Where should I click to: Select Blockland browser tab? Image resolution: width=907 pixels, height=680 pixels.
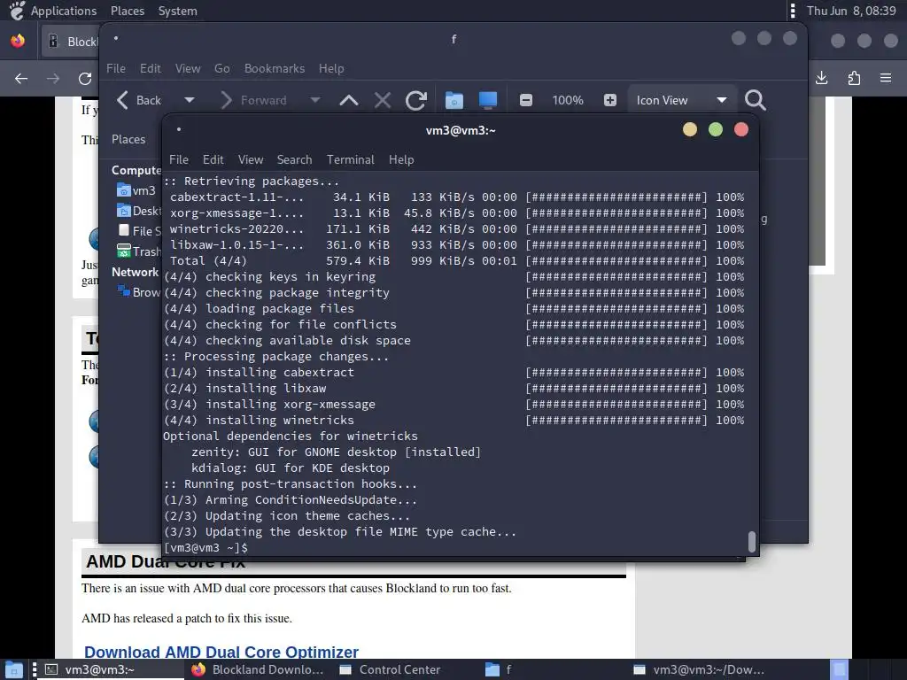(x=71, y=42)
